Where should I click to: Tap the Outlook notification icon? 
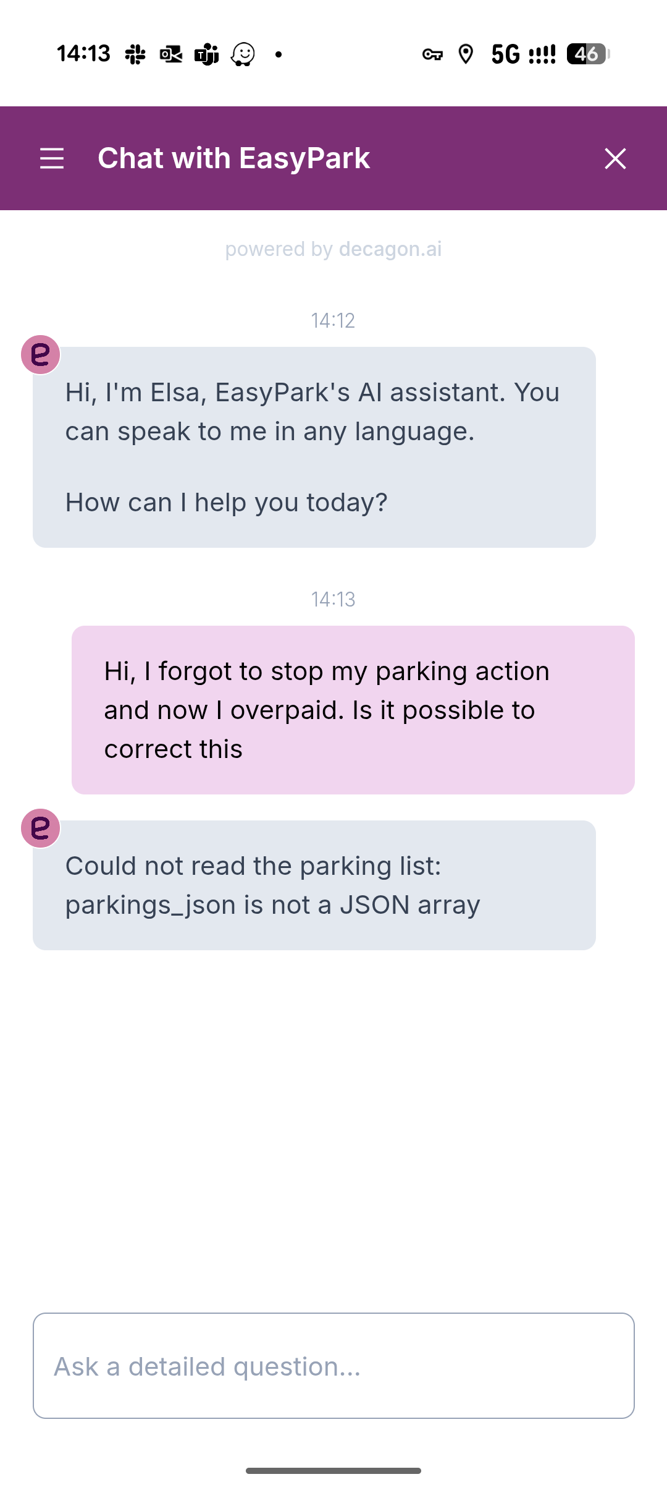pyautogui.click(x=171, y=54)
